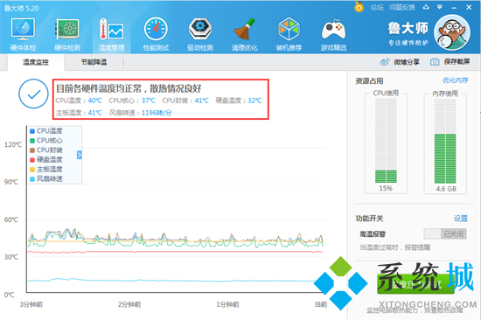Click the 4.6 GB memory label
The width and height of the screenshot is (481, 320).
(446, 189)
